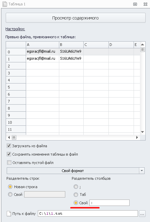Screen dimensions: 150x222
Task: Expand the Свой формат dropdown arrow
Action: point(142,171)
